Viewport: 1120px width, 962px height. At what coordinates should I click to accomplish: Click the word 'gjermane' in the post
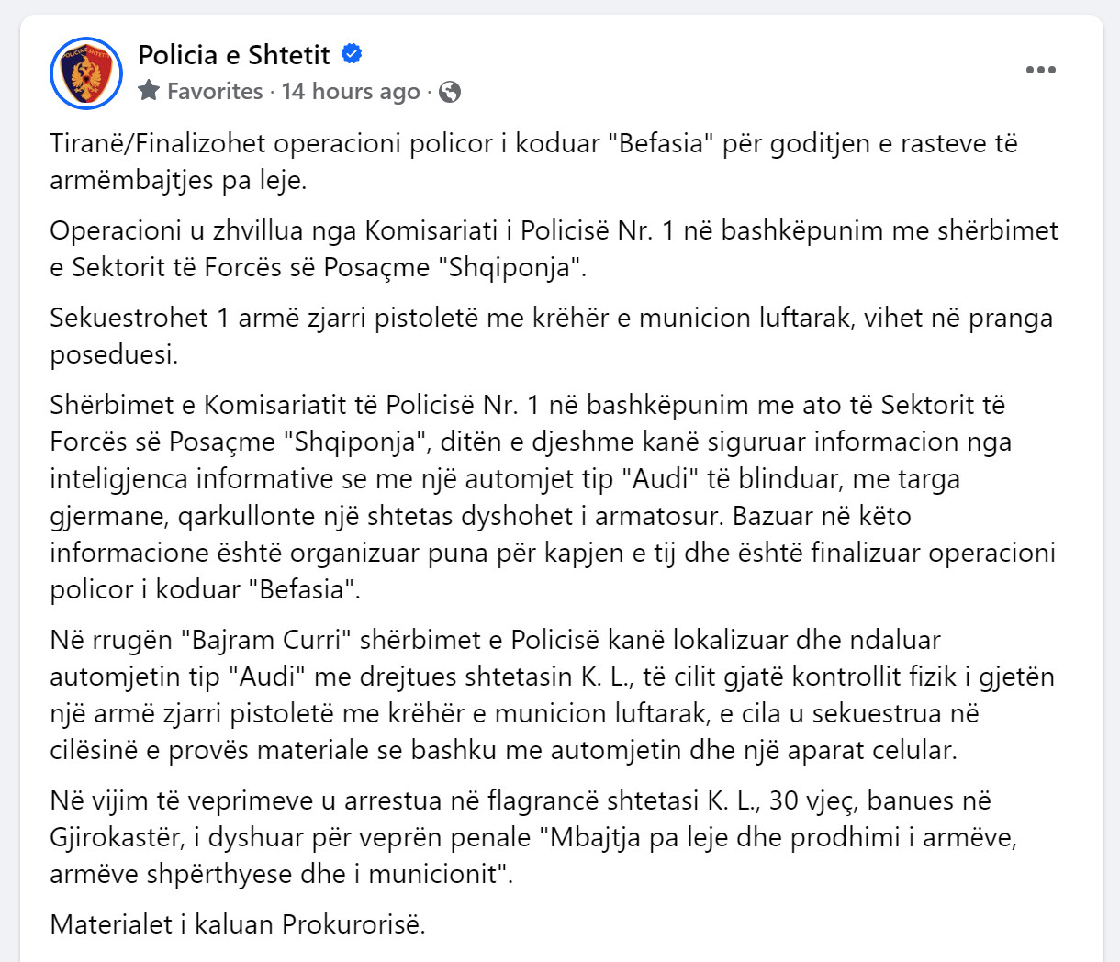point(106,516)
